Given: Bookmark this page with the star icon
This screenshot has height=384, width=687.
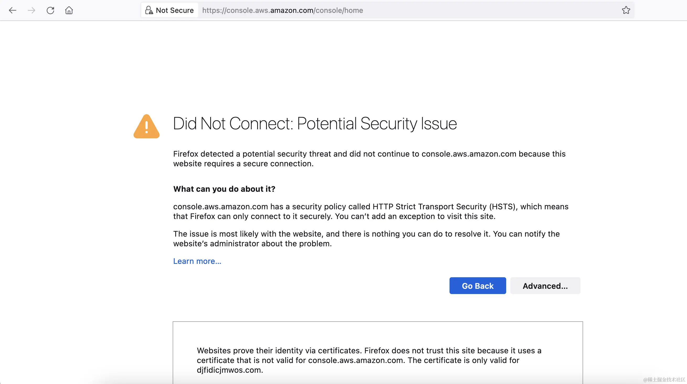Looking at the screenshot, I should 626,10.
